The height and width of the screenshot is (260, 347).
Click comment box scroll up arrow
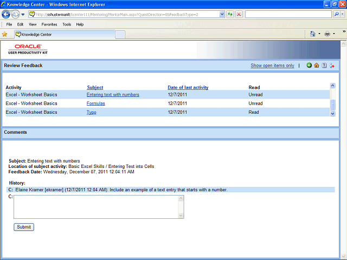pyautogui.click(x=181, y=199)
